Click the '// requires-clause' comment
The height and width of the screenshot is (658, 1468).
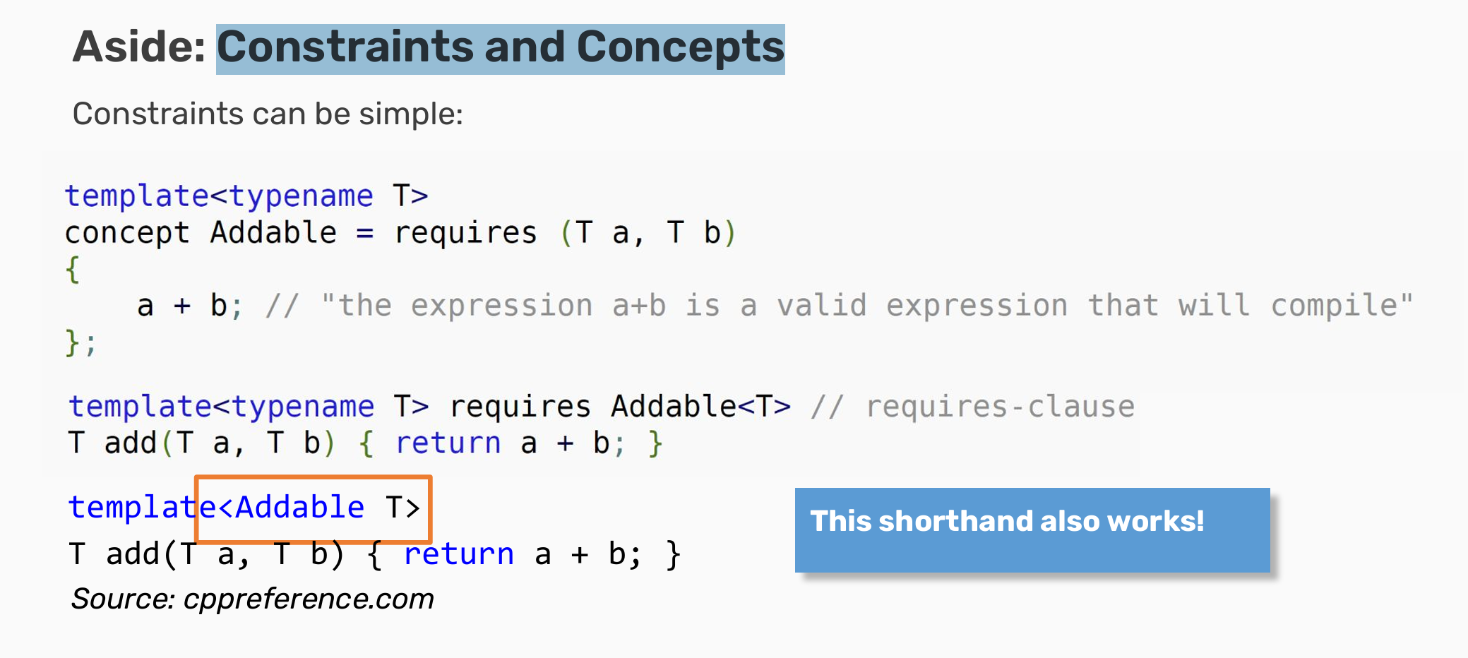(972, 407)
